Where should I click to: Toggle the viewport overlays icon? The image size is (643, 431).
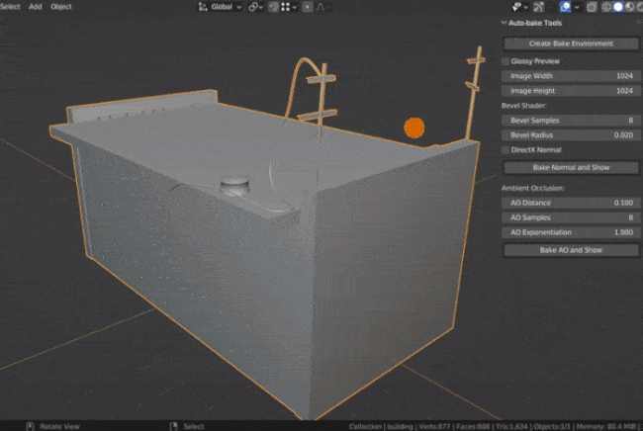pyautogui.click(x=566, y=7)
